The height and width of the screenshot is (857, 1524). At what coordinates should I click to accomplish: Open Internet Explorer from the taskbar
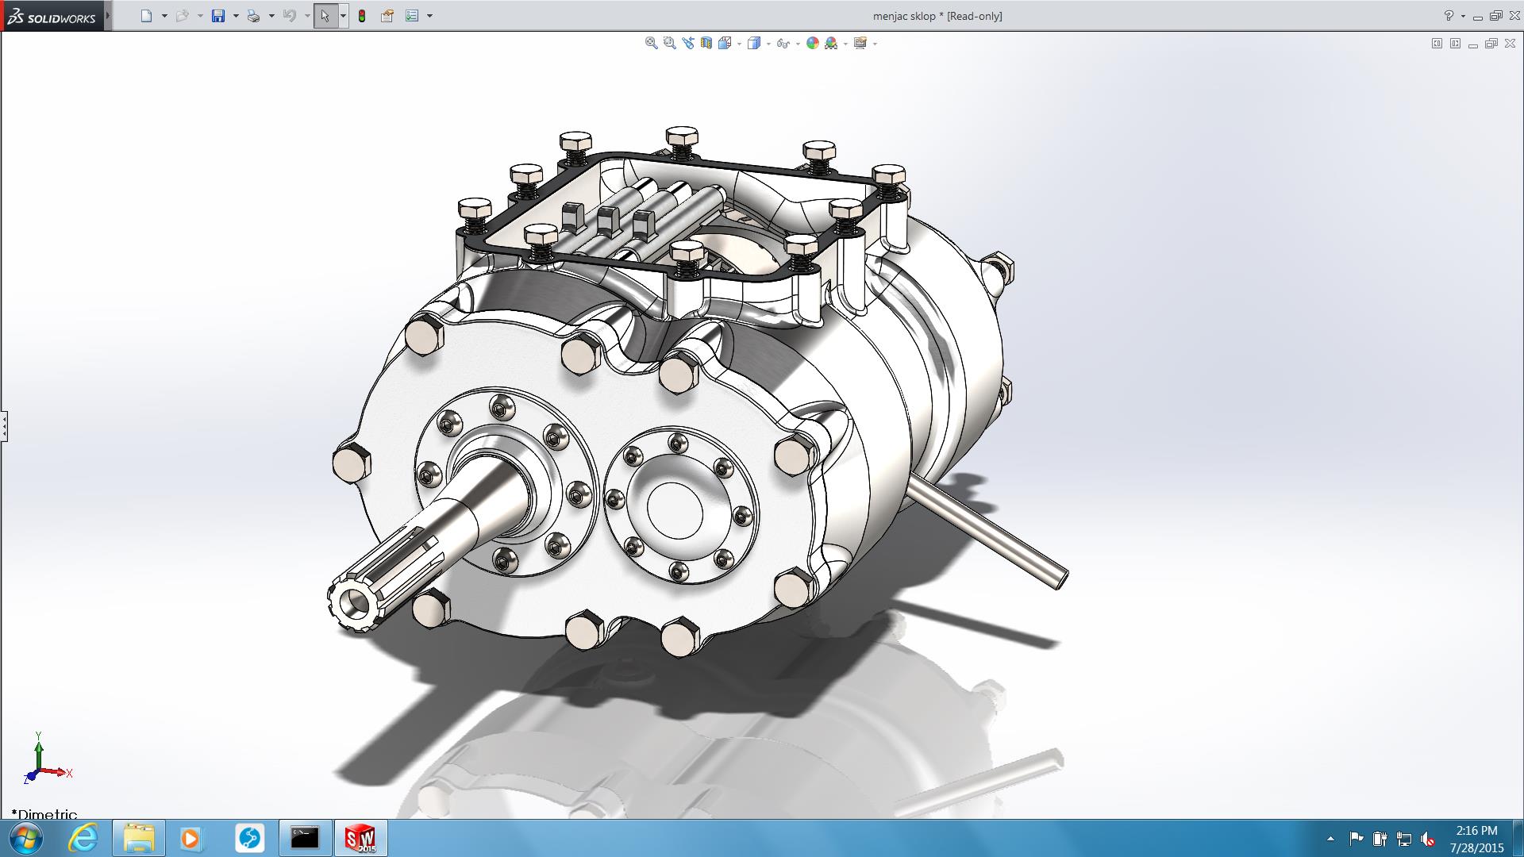coord(83,838)
